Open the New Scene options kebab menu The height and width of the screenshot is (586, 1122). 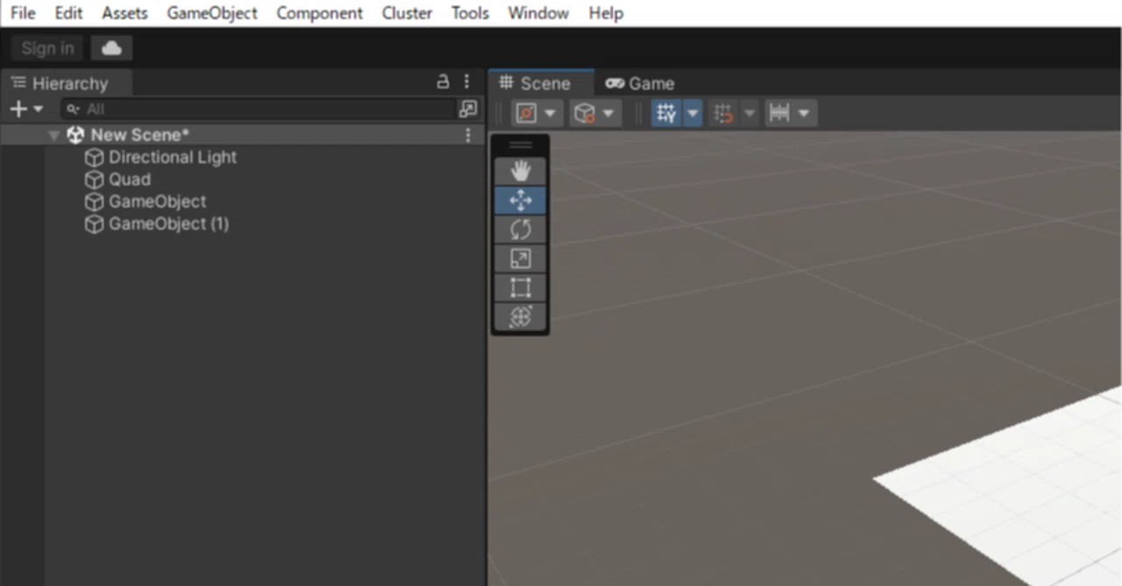(468, 135)
